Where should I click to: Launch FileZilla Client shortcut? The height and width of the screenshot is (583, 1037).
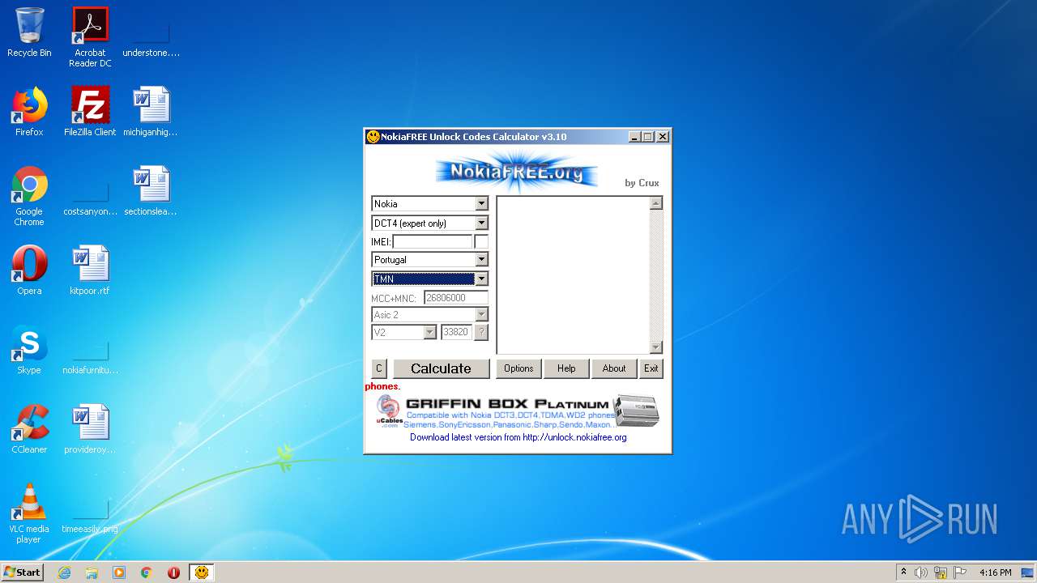tap(90, 112)
